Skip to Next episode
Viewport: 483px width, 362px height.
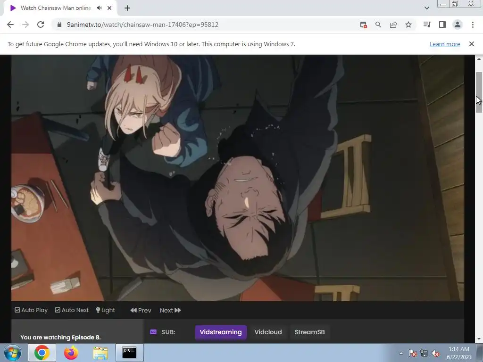click(170, 310)
